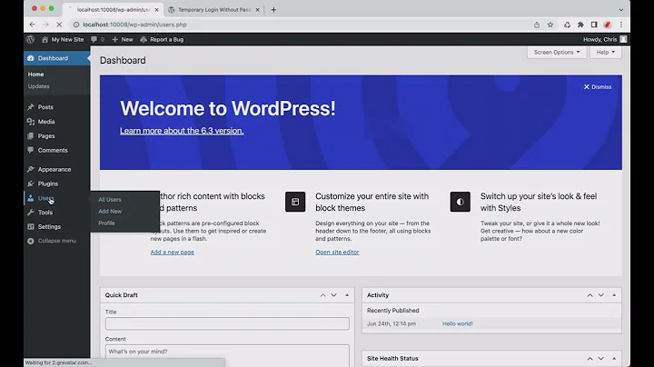Image resolution: width=654 pixels, height=367 pixels.
Task: Select the localhost wp-admin browser tab
Action: coord(113,10)
